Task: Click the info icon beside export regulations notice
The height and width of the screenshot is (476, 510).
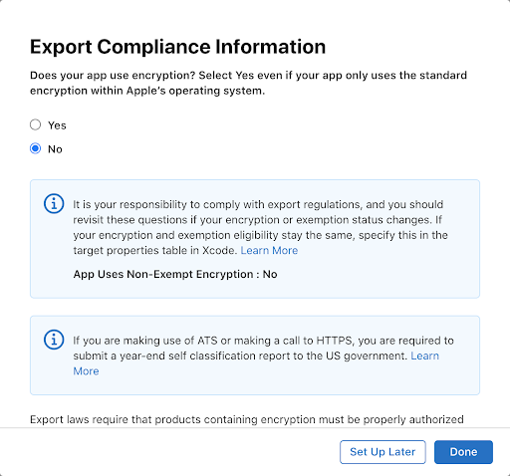Action: tap(54, 203)
